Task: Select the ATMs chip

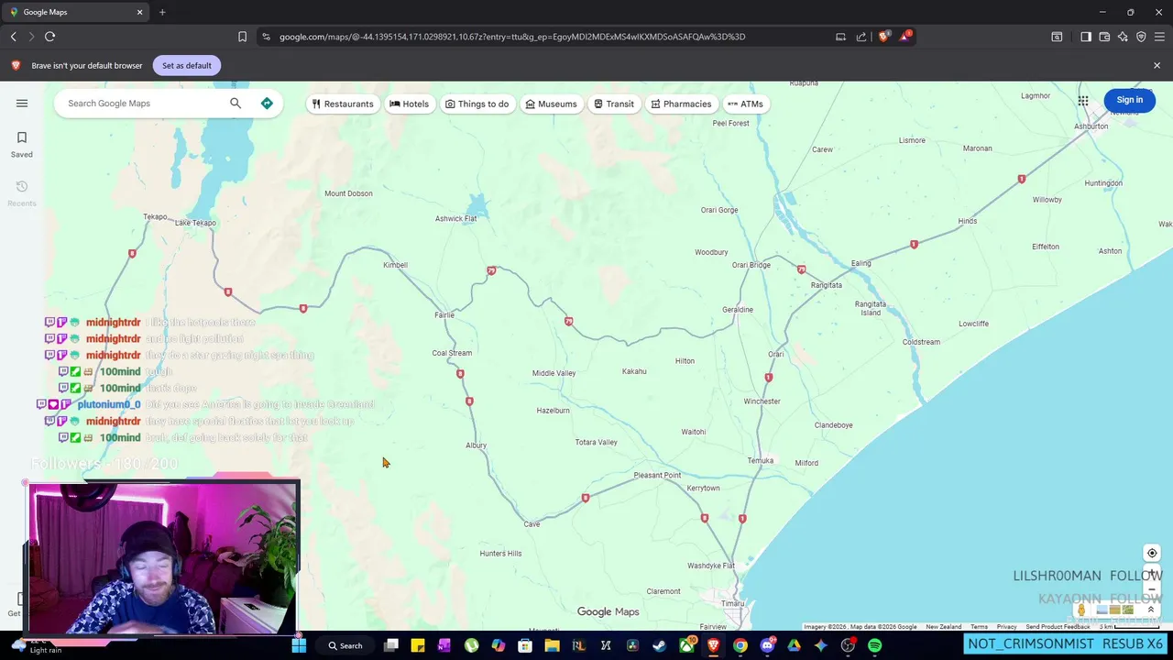Action: click(x=745, y=104)
